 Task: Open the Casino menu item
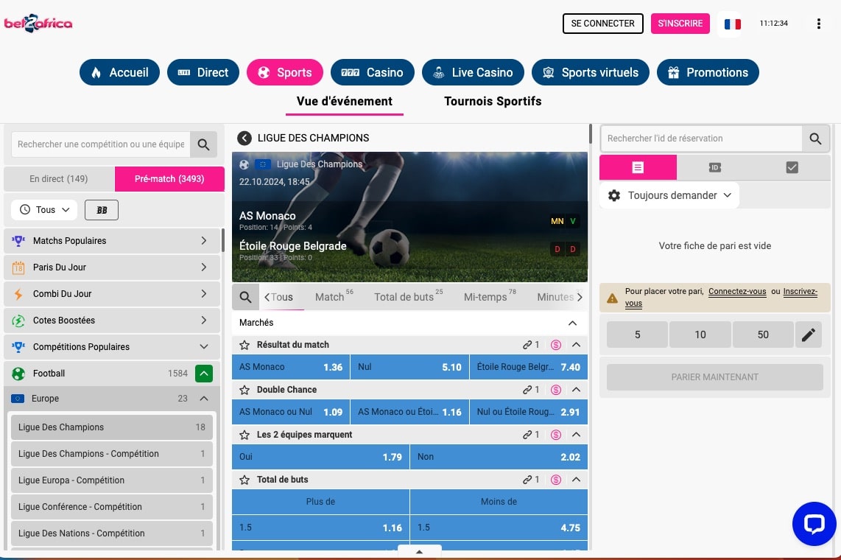373,72
